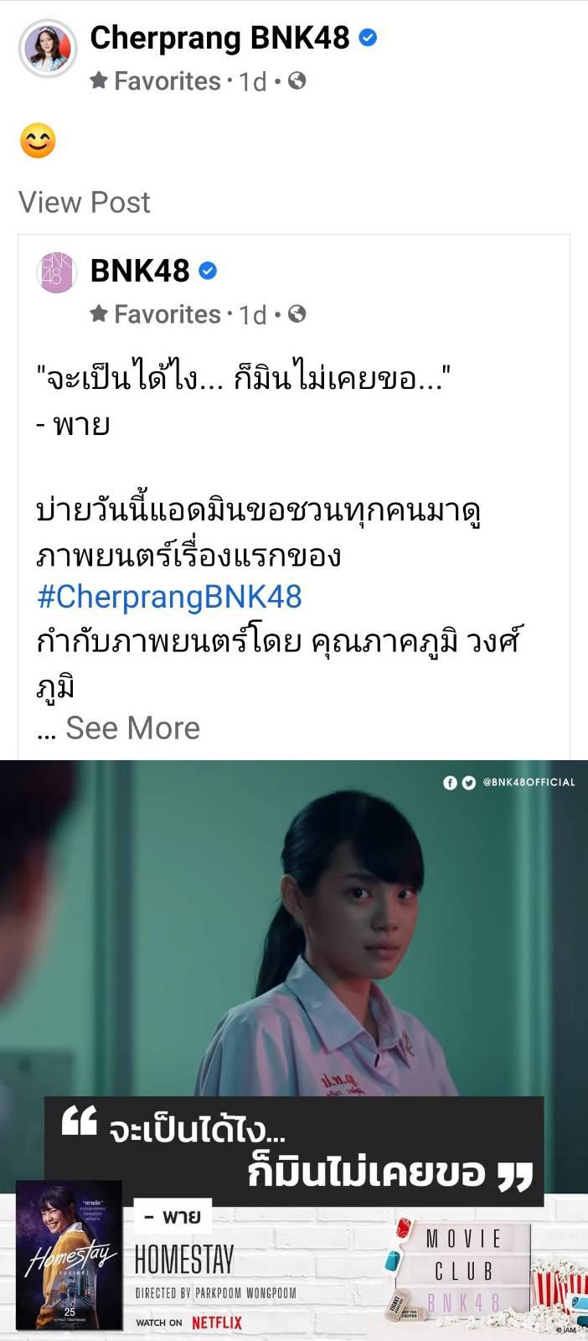Tap public globe icon on BNK48 post
Viewport: 588px width, 1341px height.
297,313
